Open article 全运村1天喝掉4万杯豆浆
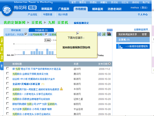Image resolution: width=154 pixels, height=116 pixels. click(x=26, y=84)
